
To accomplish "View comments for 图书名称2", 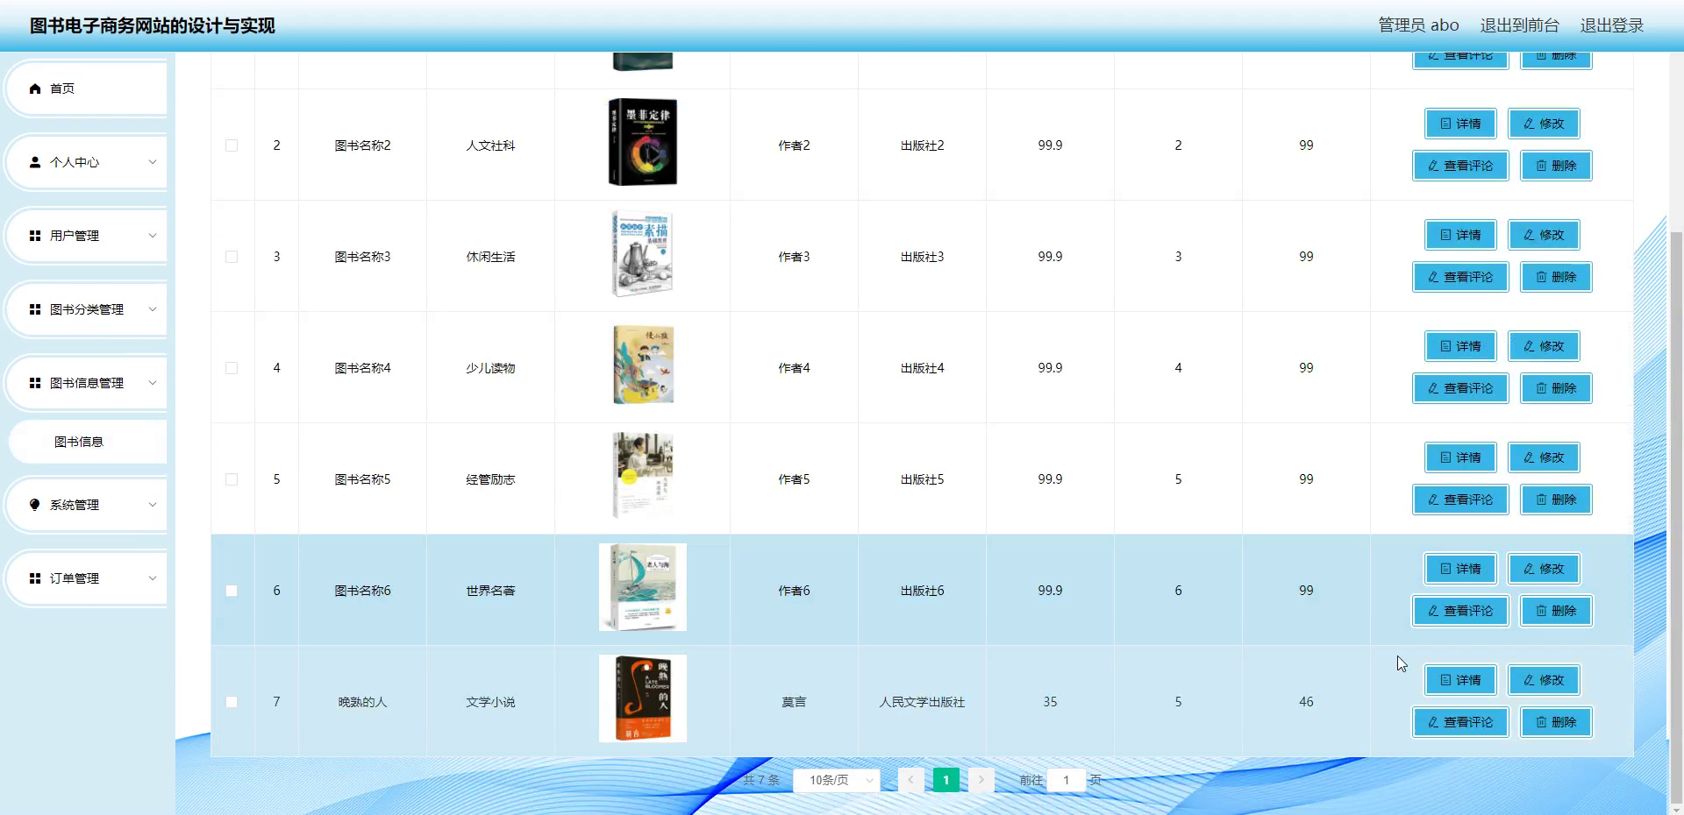I will [x=1460, y=166].
